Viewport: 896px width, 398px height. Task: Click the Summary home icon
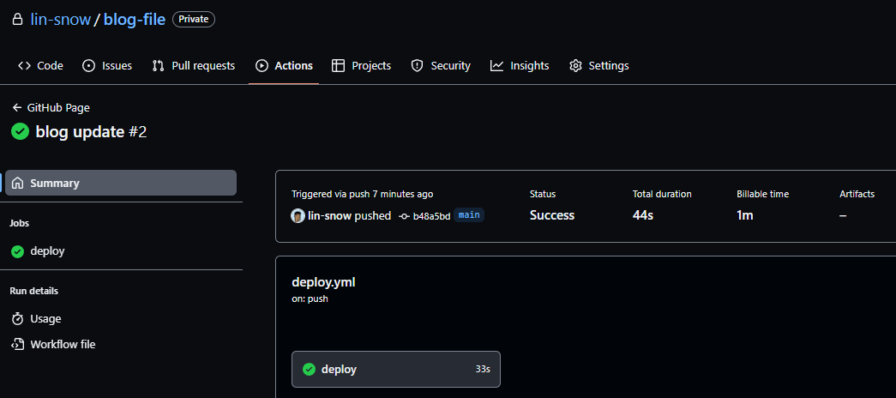click(x=18, y=183)
